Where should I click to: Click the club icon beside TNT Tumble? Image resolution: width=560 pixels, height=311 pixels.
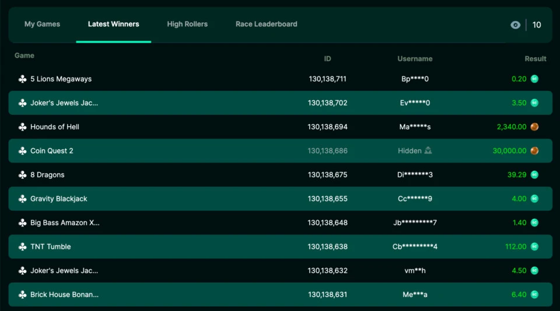[23, 246]
